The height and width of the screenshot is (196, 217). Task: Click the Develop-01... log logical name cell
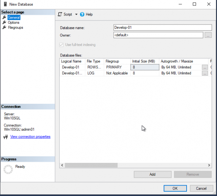pos(72,73)
